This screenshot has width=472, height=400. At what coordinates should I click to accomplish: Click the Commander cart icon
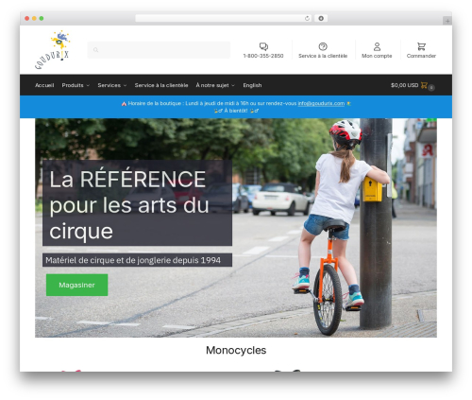421,46
